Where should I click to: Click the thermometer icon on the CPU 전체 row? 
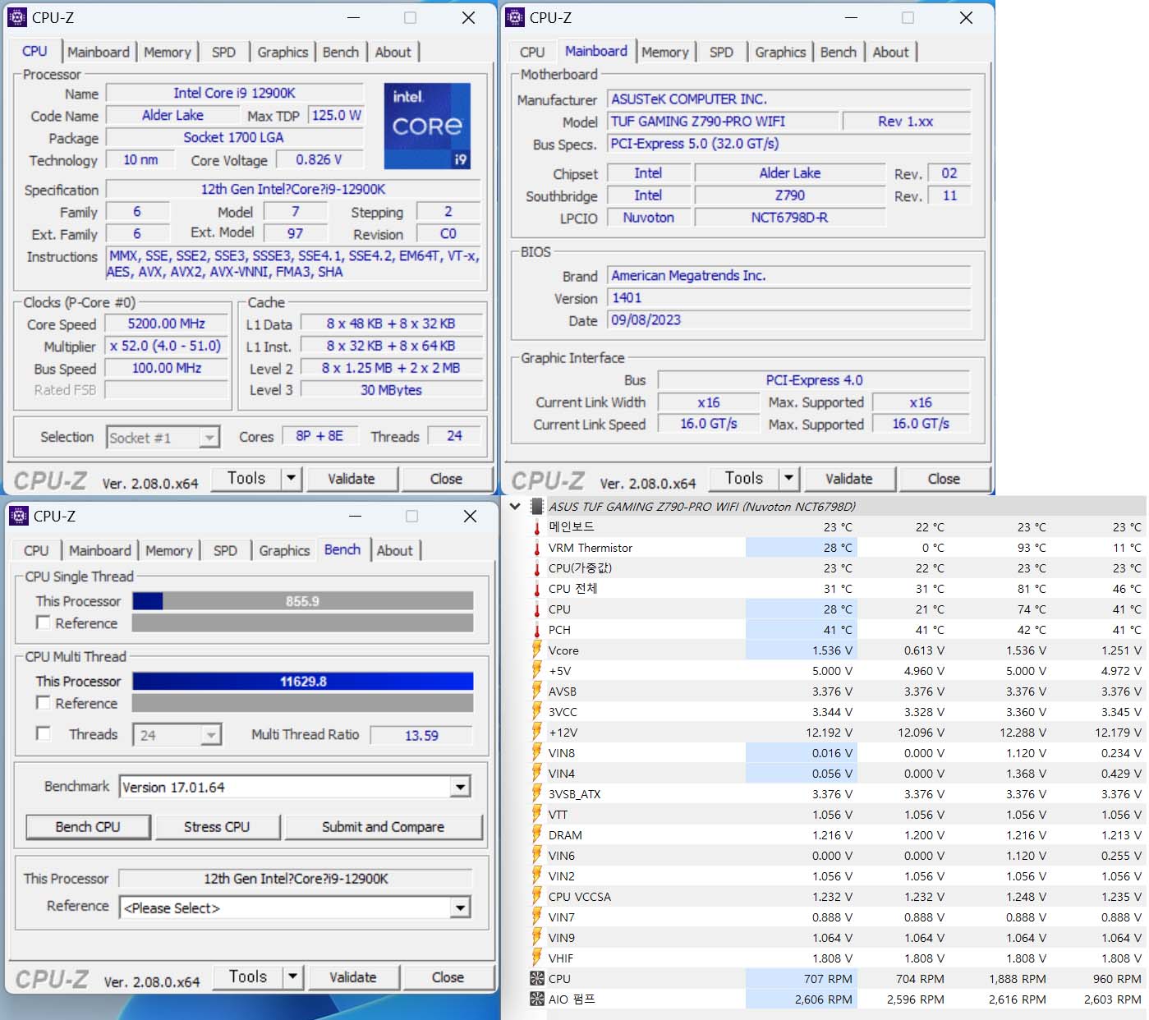pos(537,589)
